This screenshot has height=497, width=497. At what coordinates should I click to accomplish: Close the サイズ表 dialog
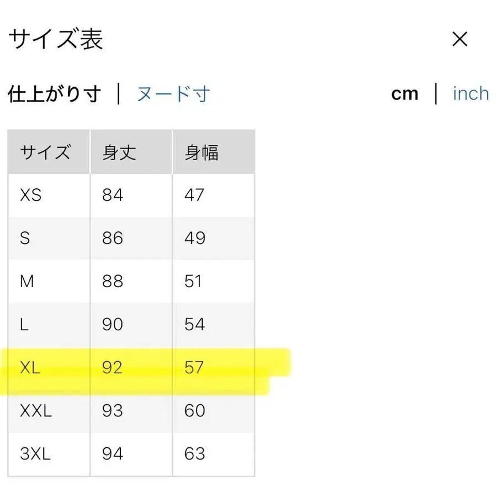(459, 39)
